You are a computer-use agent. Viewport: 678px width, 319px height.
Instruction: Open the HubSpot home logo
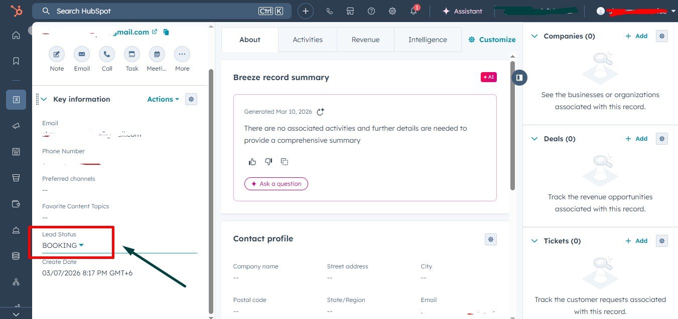pyautogui.click(x=16, y=11)
